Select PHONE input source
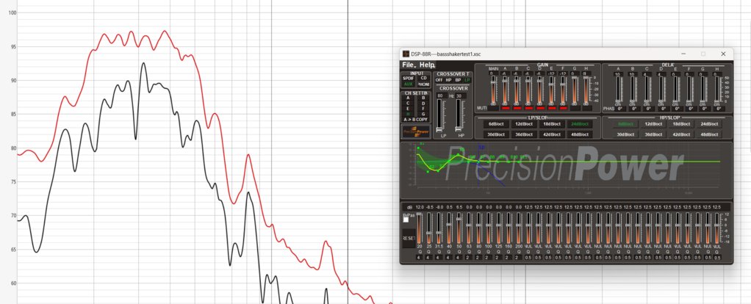Viewport: 751px width, 304px height. click(x=423, y=84)
